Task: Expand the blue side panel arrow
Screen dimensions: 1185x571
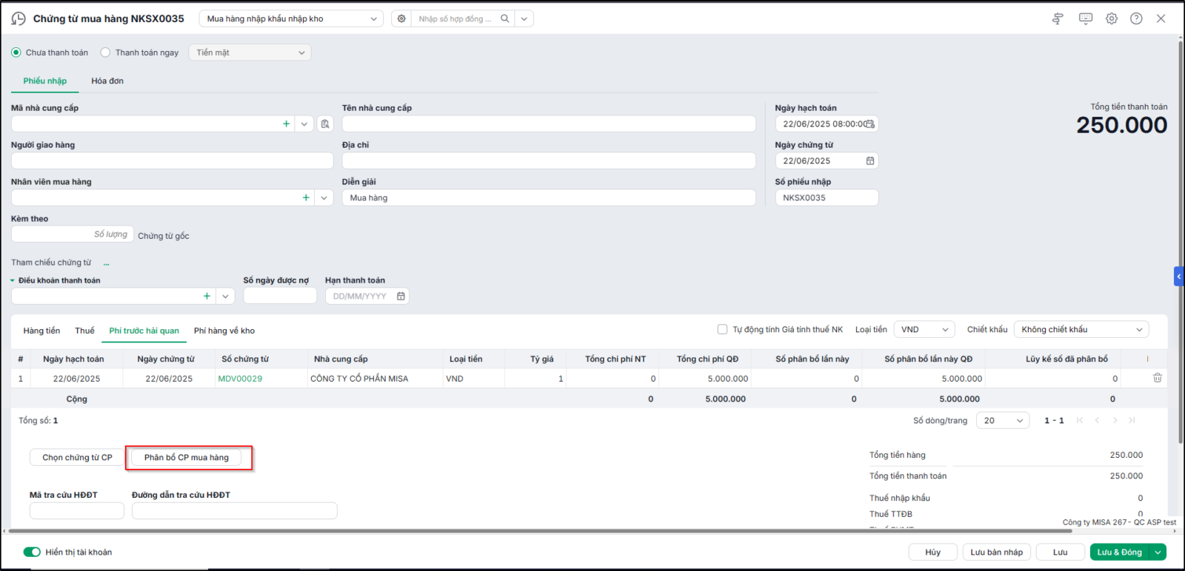Action: 1179,277
